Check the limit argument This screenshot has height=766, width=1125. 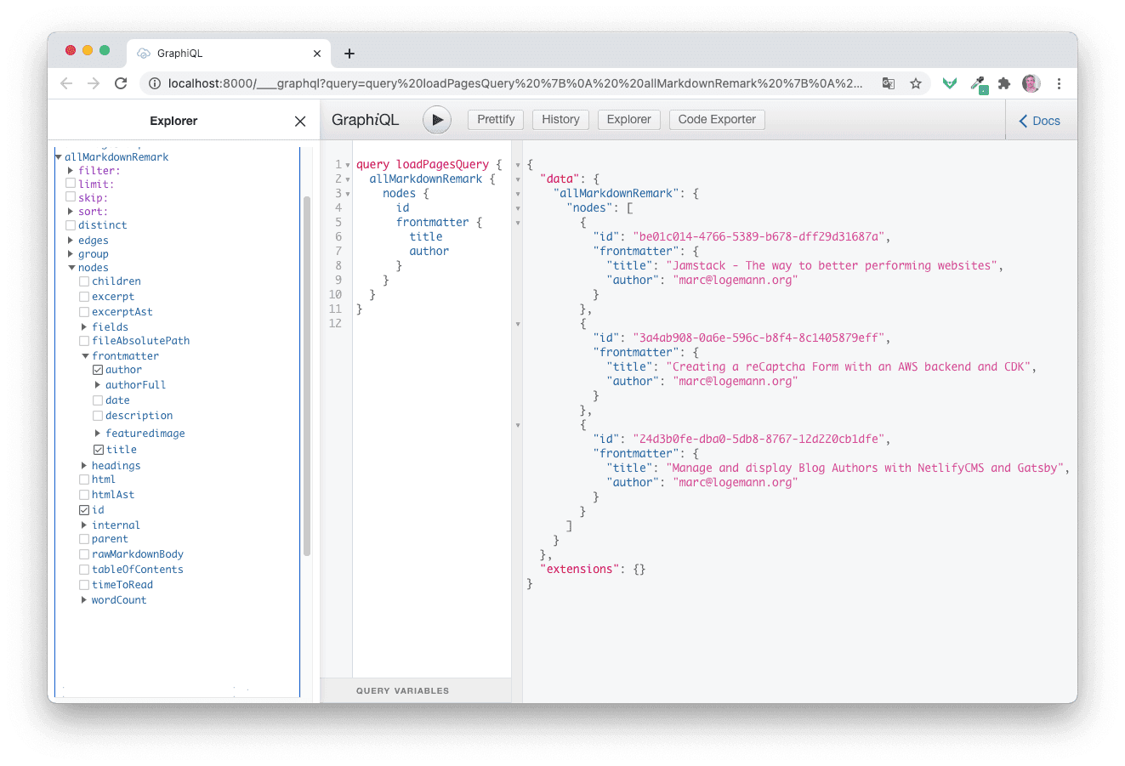[71, 184]
